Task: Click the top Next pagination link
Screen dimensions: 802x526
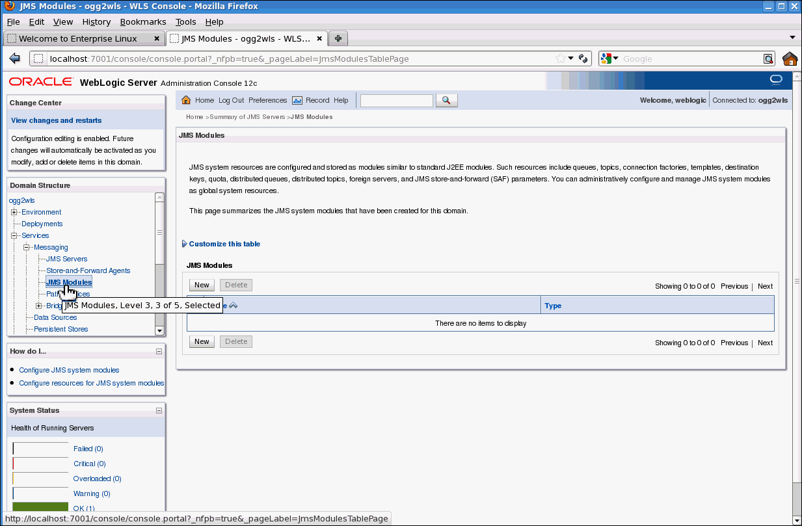Action: pyautogui.click(x=765, y=286)
